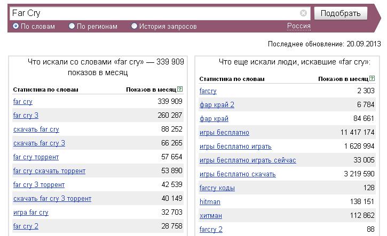Click the value '2 303' for farcry

coord(366,91)
